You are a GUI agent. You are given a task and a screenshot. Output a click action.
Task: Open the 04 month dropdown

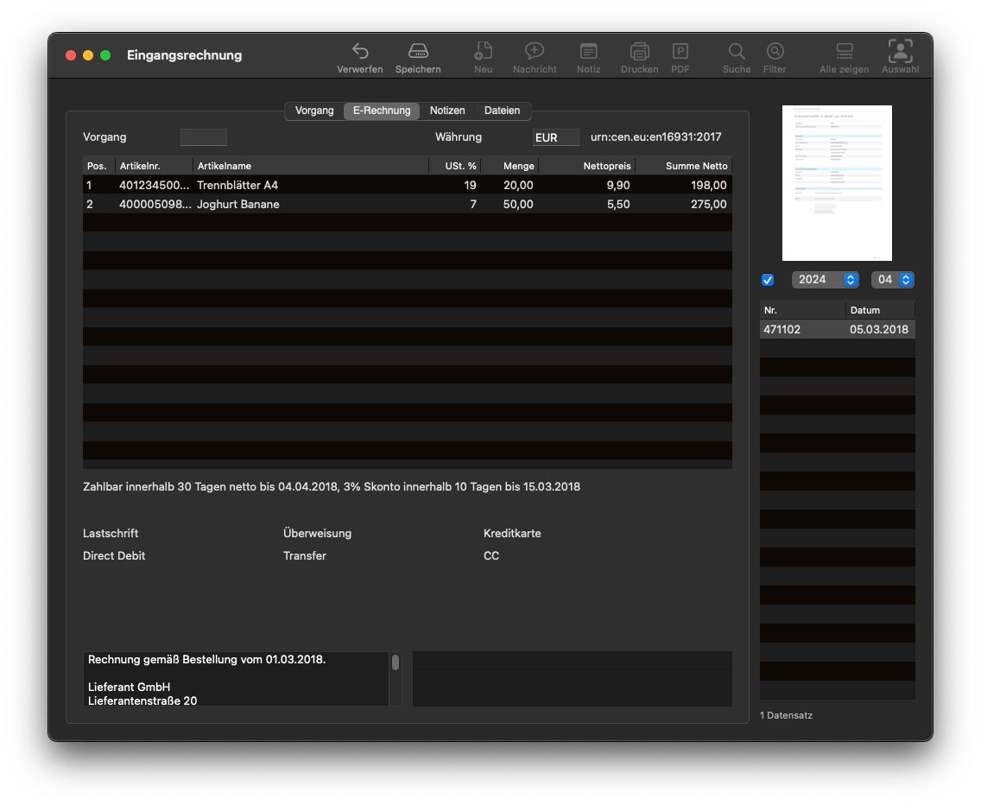(x=892, y=280)
